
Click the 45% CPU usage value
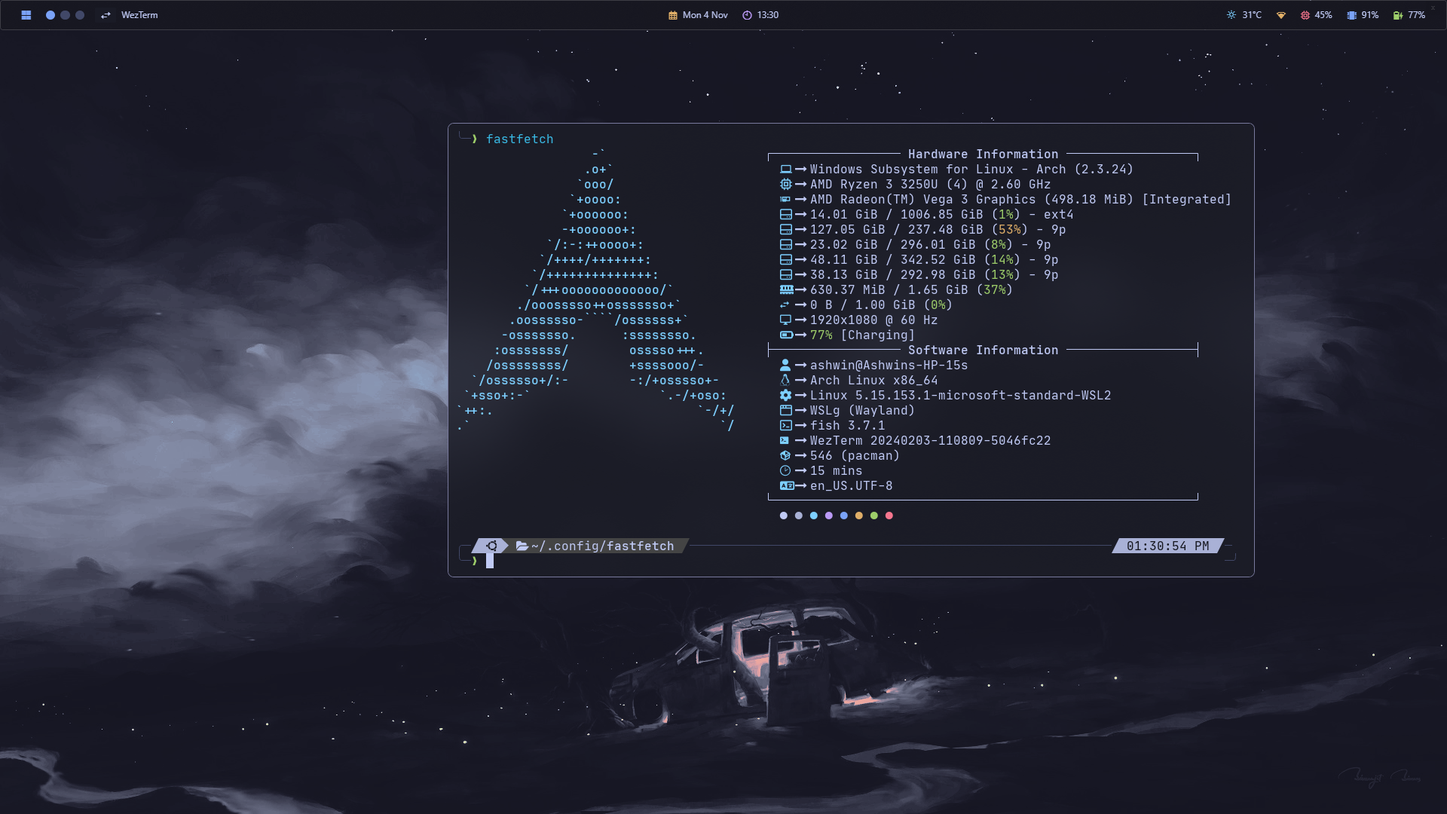tap(1323, 15)
